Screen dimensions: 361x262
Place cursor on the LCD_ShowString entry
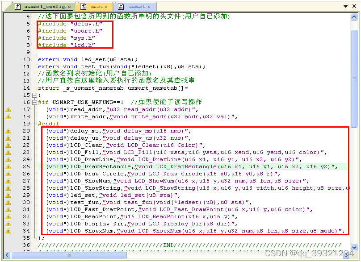198,188
